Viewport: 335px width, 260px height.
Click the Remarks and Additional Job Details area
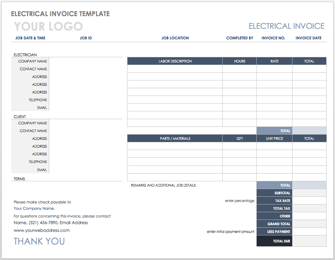point(163,185)
